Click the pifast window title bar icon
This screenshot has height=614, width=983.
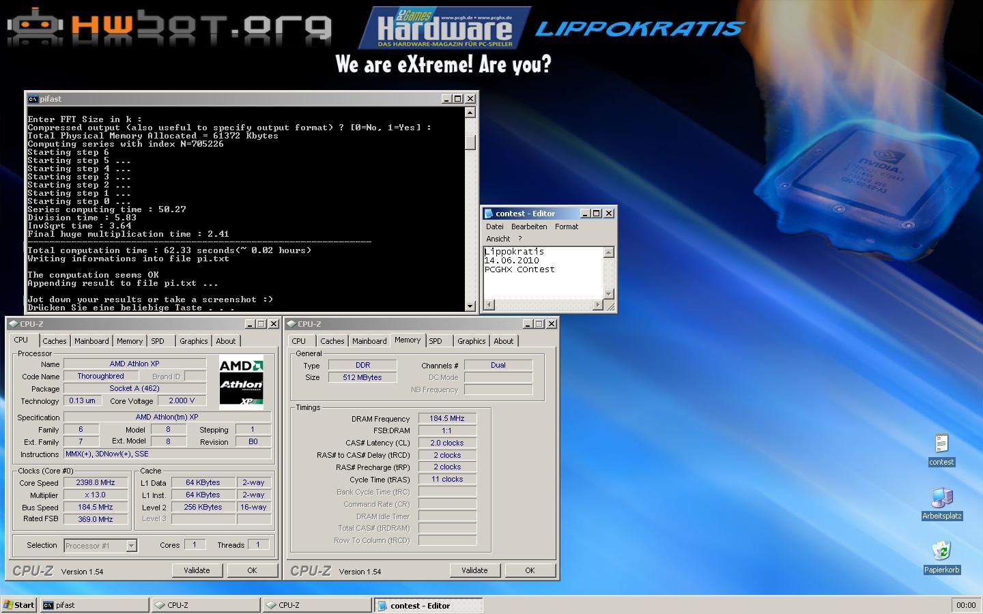pyautogui.click(x=33, y=99)
